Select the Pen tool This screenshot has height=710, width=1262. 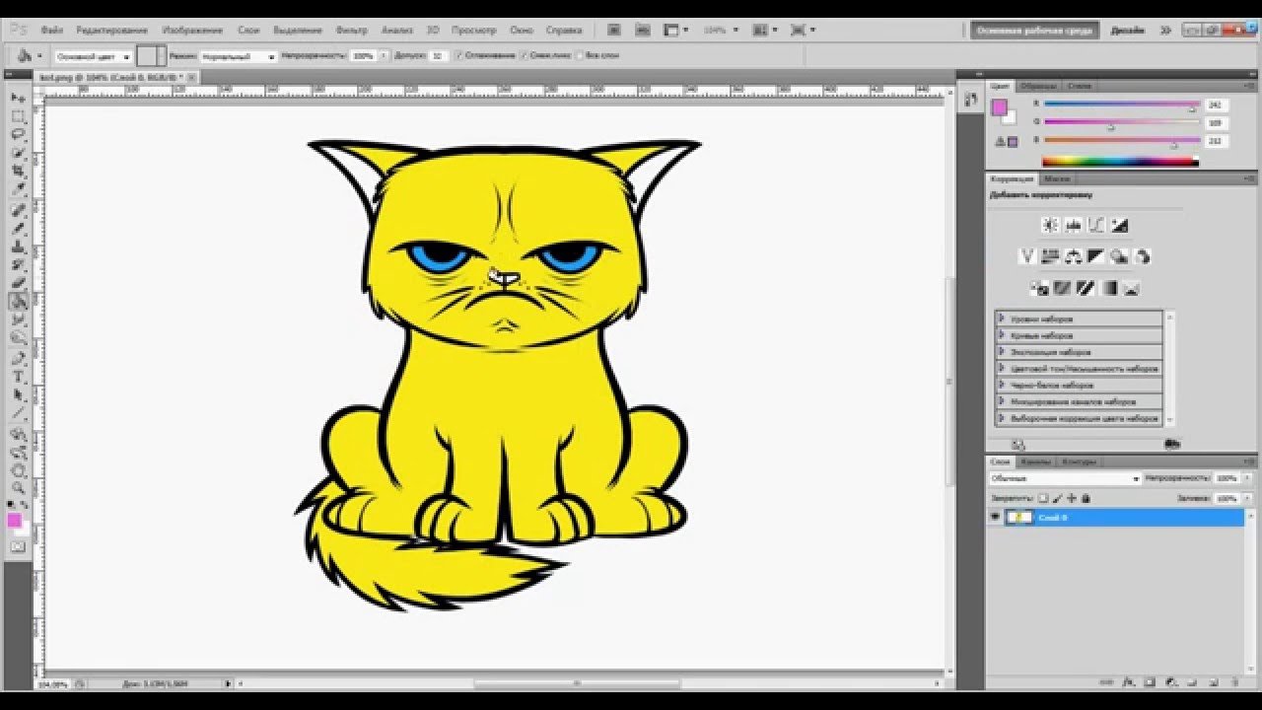(x=18, y=359)
